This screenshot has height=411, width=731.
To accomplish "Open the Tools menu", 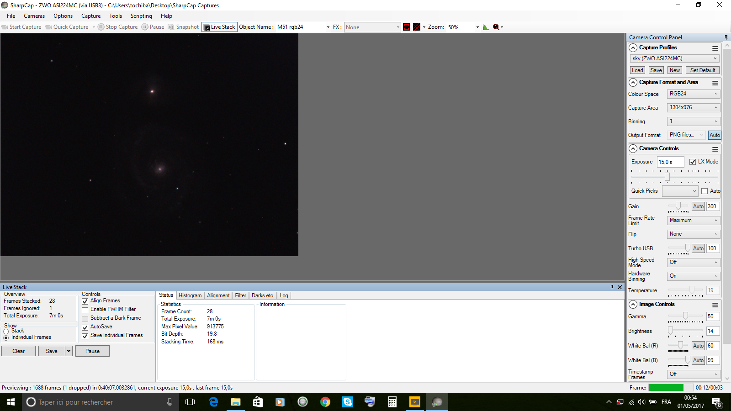I will click(116, 16).
